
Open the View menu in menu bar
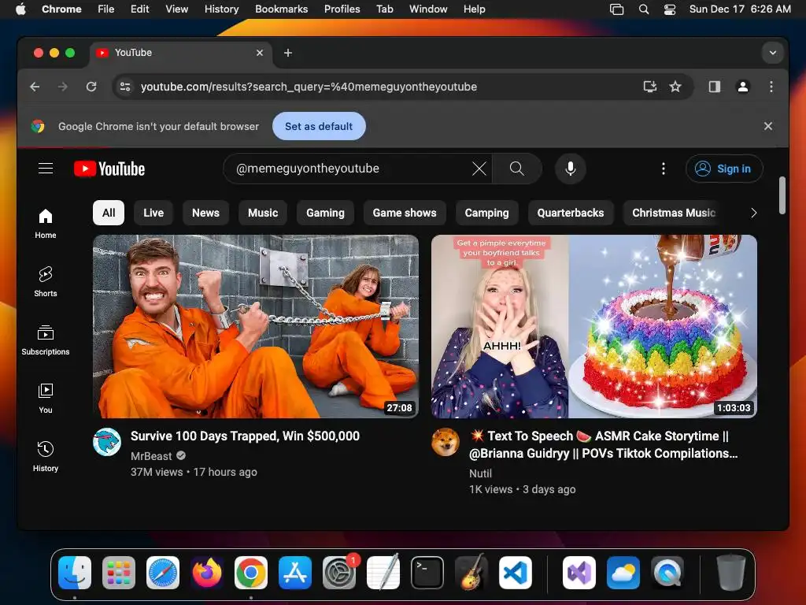pyautogui.click(x=177, y=9)
